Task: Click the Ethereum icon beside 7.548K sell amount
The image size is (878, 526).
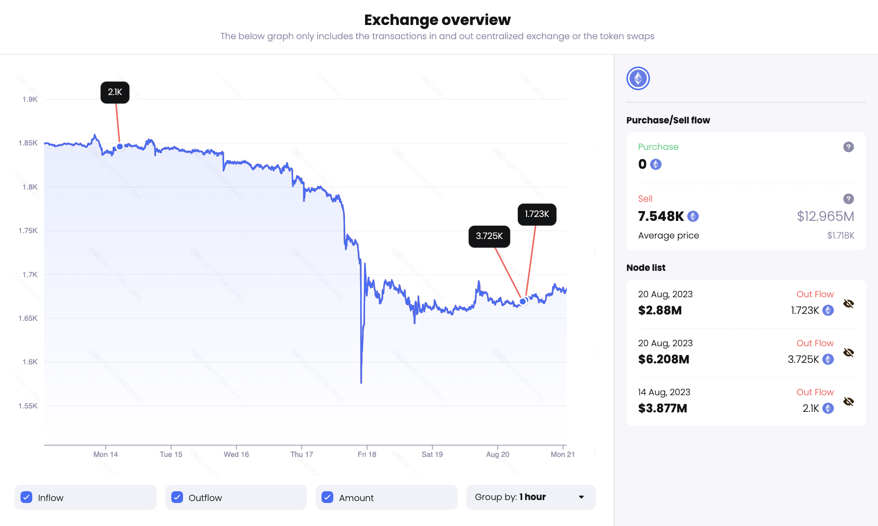Action: pos(693,216)
